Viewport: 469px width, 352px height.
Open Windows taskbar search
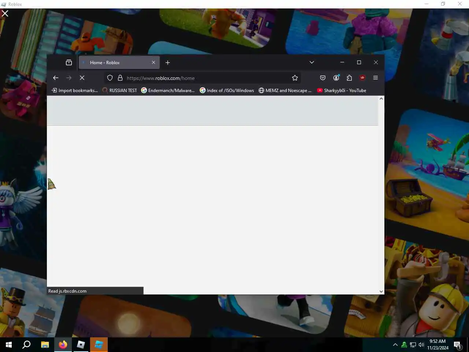click(x=26, y=345)
